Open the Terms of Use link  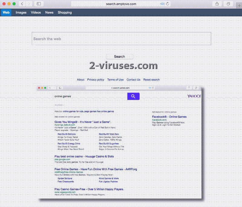[x=116, y=80]
